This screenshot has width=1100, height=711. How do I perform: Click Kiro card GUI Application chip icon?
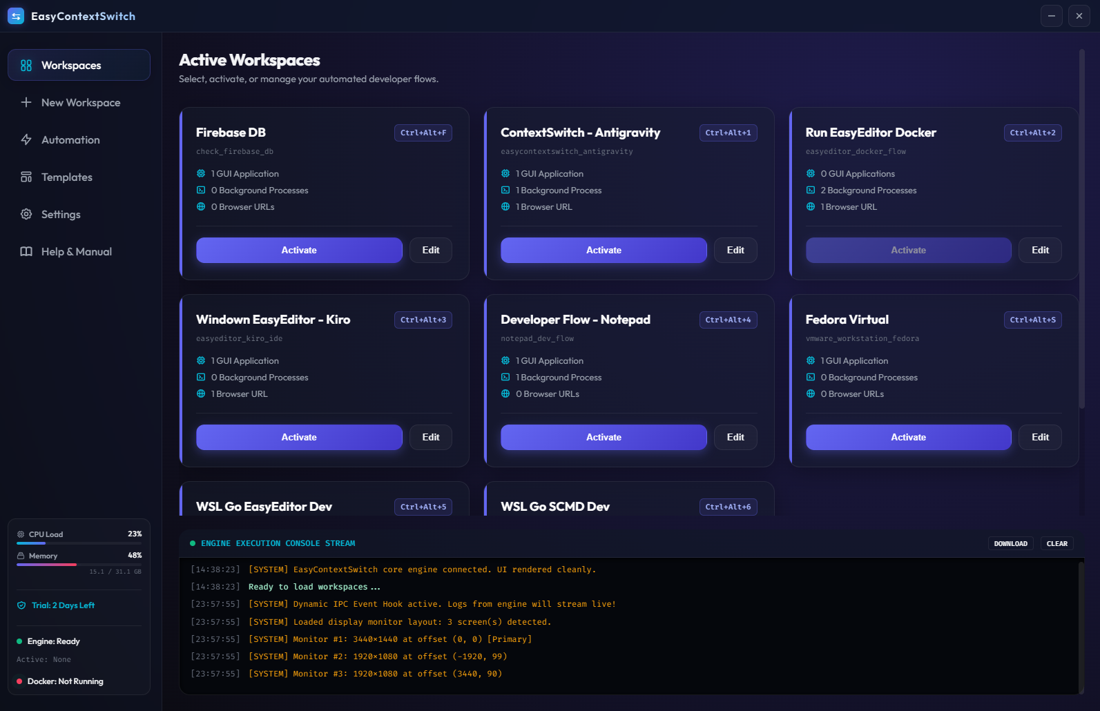pos(201,360)
